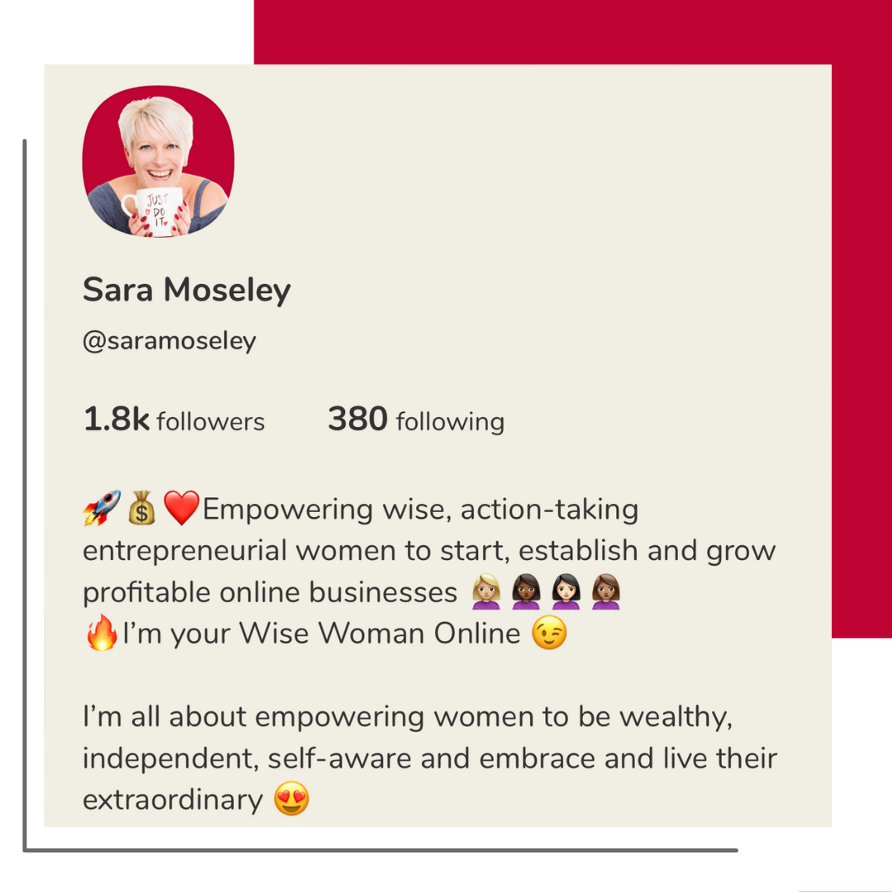
Task: Click the red heart emoji
Action: 183,507
